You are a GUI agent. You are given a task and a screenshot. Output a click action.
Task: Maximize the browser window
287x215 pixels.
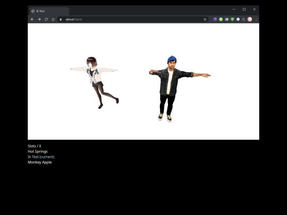(244, 10)
